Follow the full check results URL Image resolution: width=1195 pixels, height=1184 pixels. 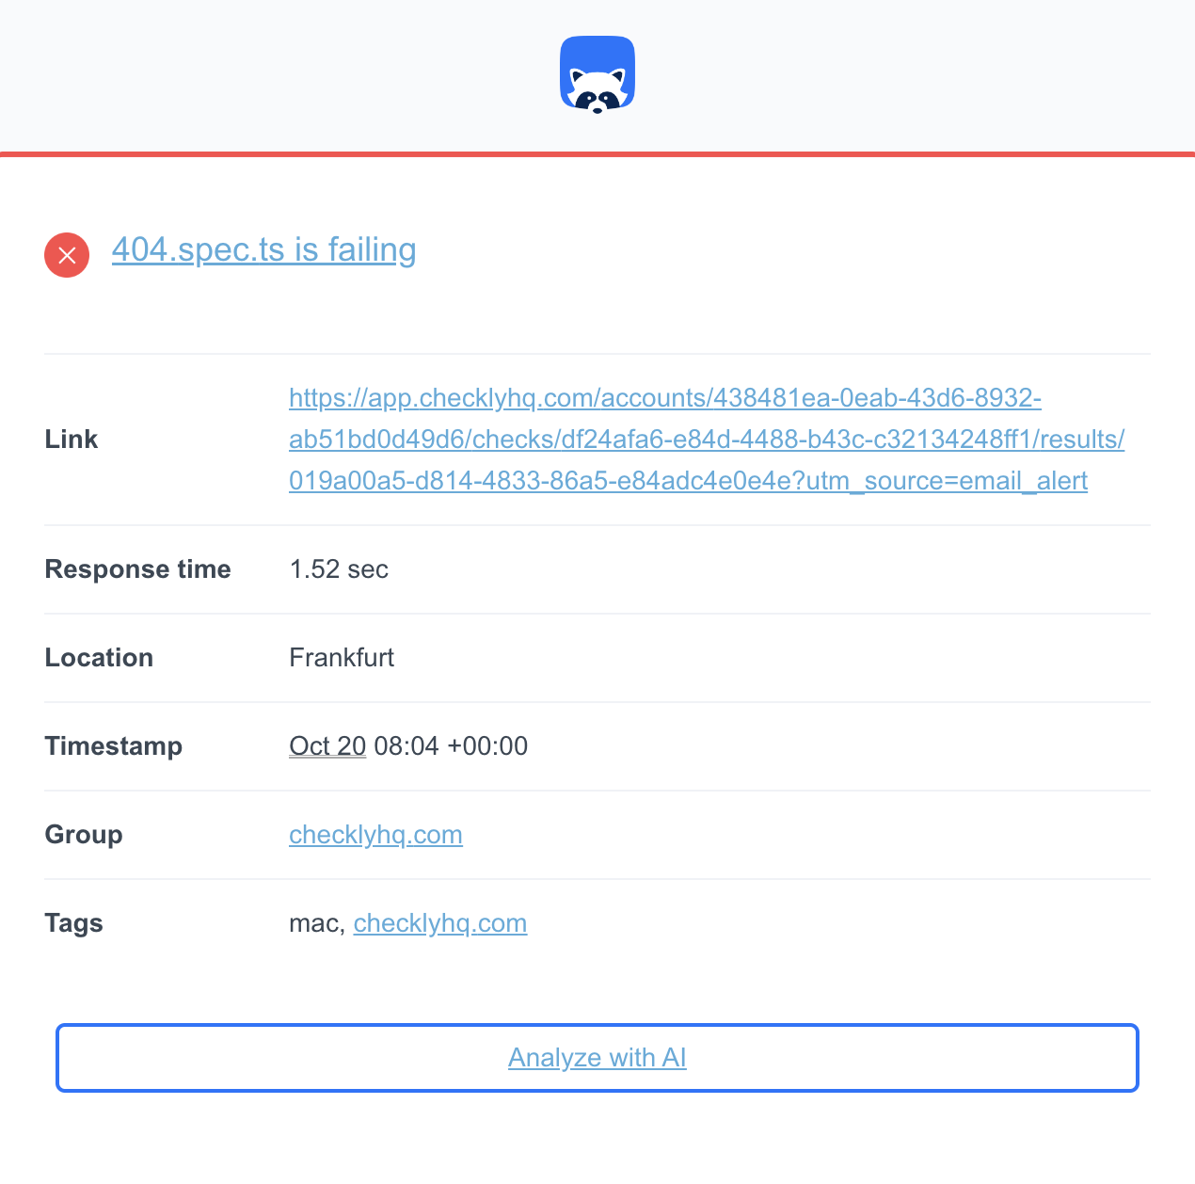click(x=706, y=439)
